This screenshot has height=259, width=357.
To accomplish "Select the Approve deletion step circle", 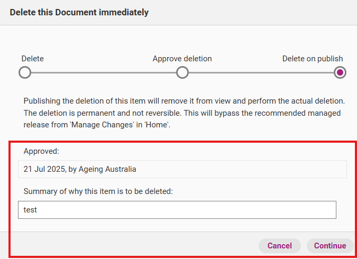I will tap(182, 72).
